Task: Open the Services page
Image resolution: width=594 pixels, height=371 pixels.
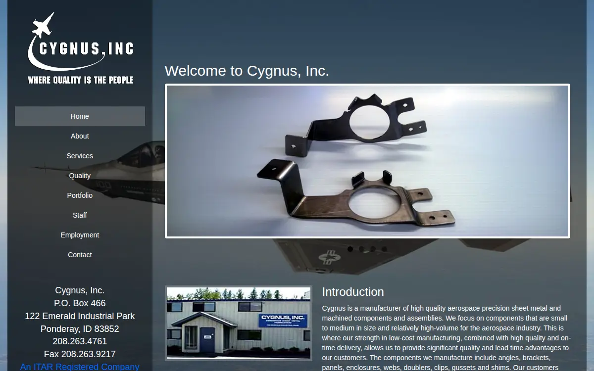Action: pyautogui.click(x=80, y=156)
